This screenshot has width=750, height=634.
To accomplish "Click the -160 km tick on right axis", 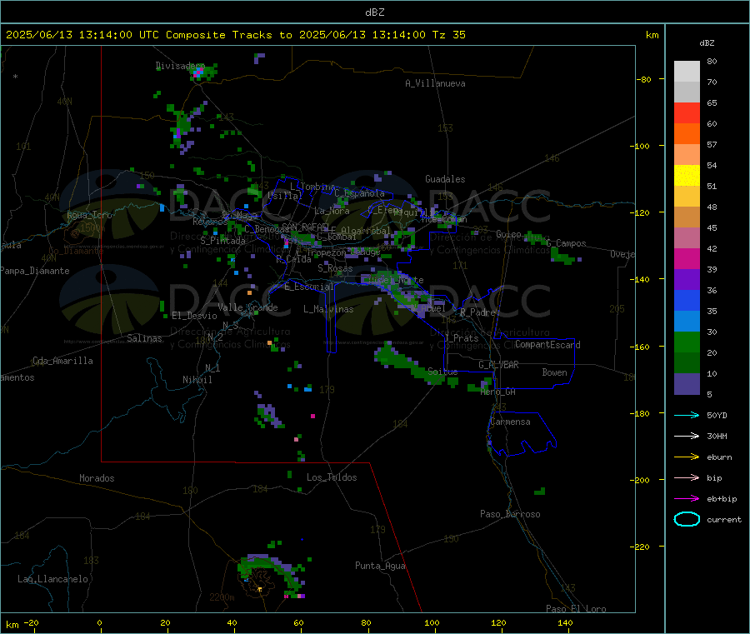I will coord(642,347).
